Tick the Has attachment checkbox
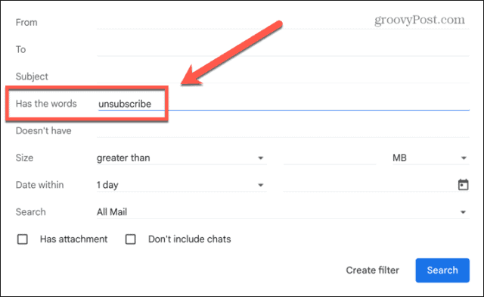This screenshot has width=484, height=297. pos(23,239)
